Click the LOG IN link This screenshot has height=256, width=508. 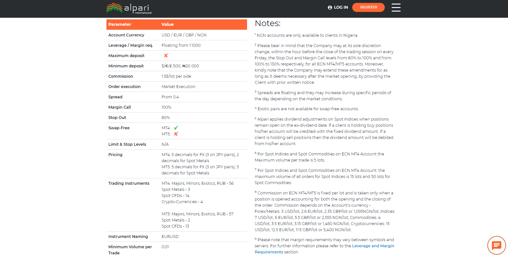[341, 7]
